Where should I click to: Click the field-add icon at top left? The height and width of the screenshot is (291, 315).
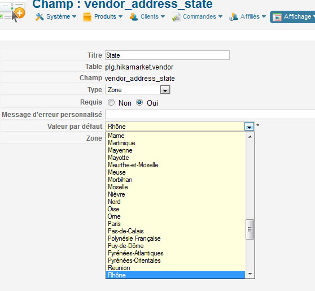[x=12, y=12]
